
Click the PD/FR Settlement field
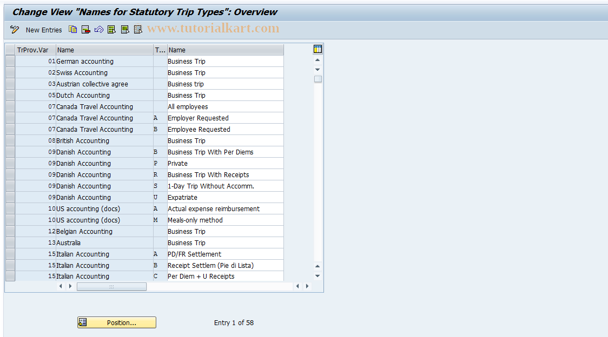pyautogui.click(x=225, y=254)
